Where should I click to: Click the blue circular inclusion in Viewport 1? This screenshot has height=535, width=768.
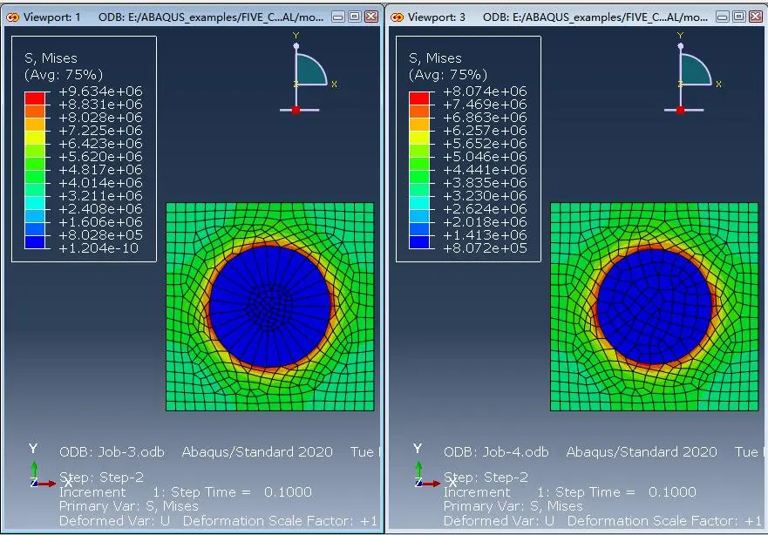tap(270, 307)
